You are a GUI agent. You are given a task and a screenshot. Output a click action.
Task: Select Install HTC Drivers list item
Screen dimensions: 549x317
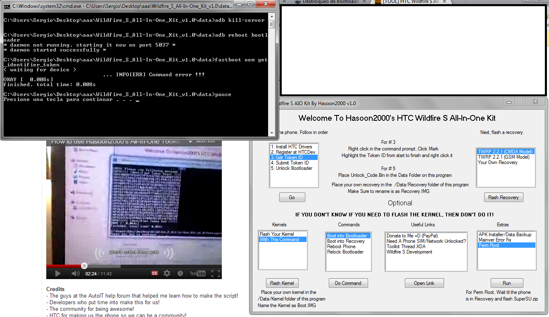[x=294, y=147]
